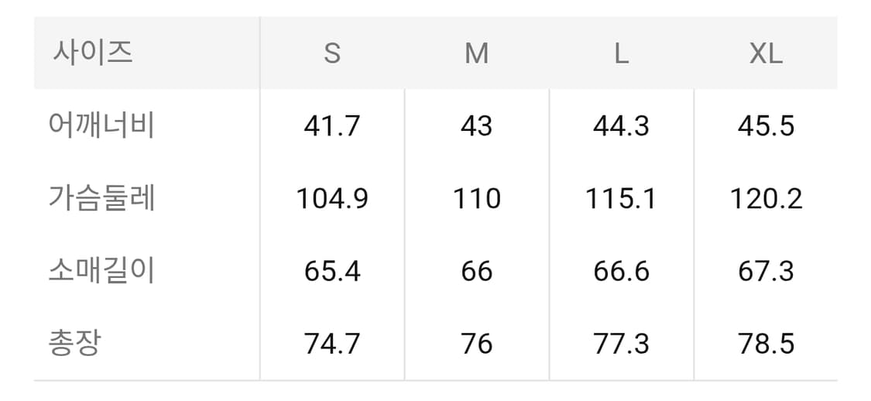Click the 사이즈 header cell
Image resolution: width=871 pixels, height=401 pixels.
[93, 53]
